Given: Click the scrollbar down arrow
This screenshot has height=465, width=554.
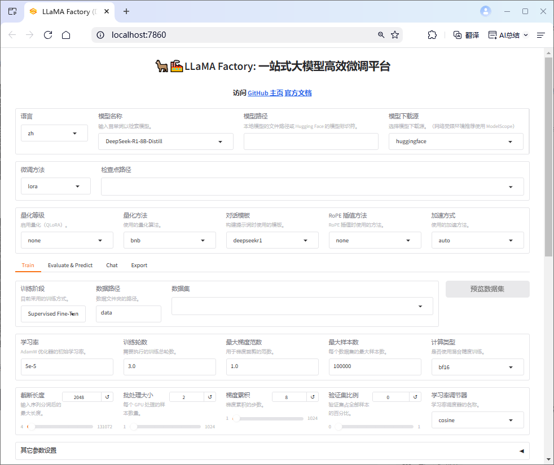Looking at the screenshot, I should pyautogui.click(x=548, y=459).
